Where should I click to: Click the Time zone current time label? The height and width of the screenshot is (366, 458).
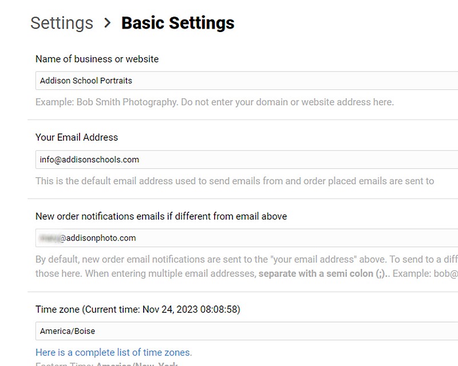coord(138,309)
